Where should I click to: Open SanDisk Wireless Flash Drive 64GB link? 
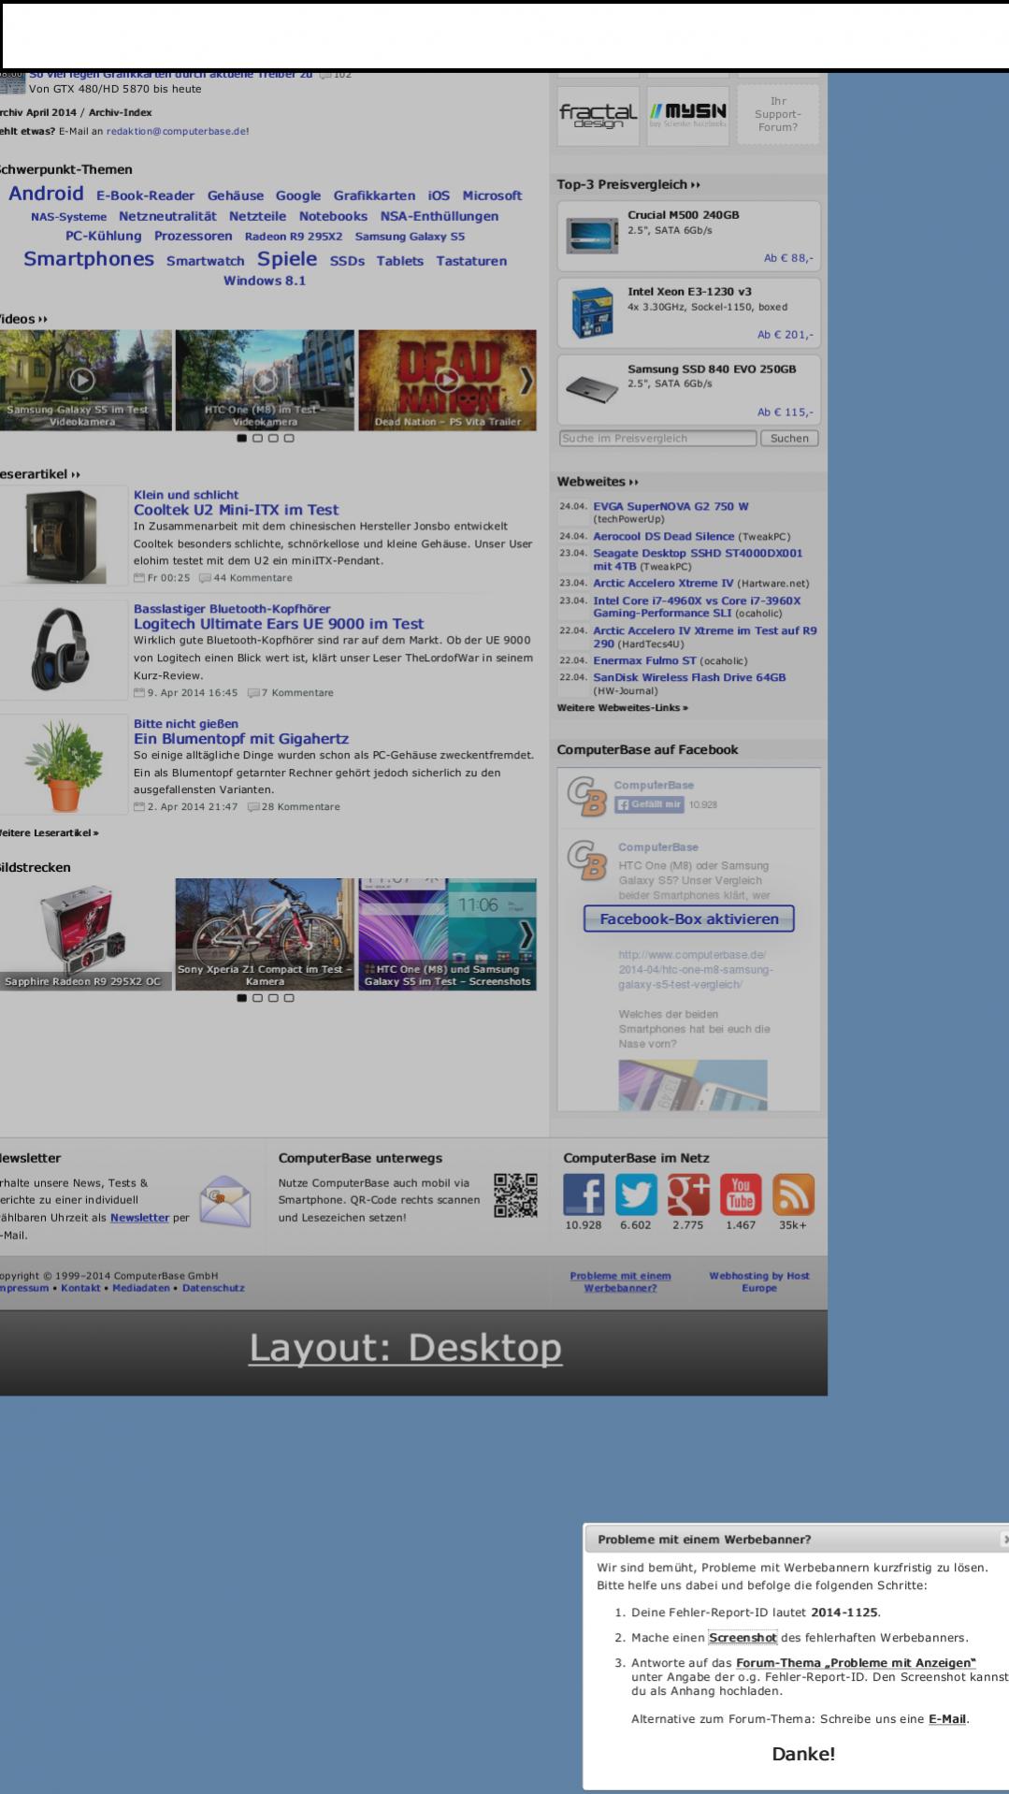pyautogui.click(x=689, y=677)
